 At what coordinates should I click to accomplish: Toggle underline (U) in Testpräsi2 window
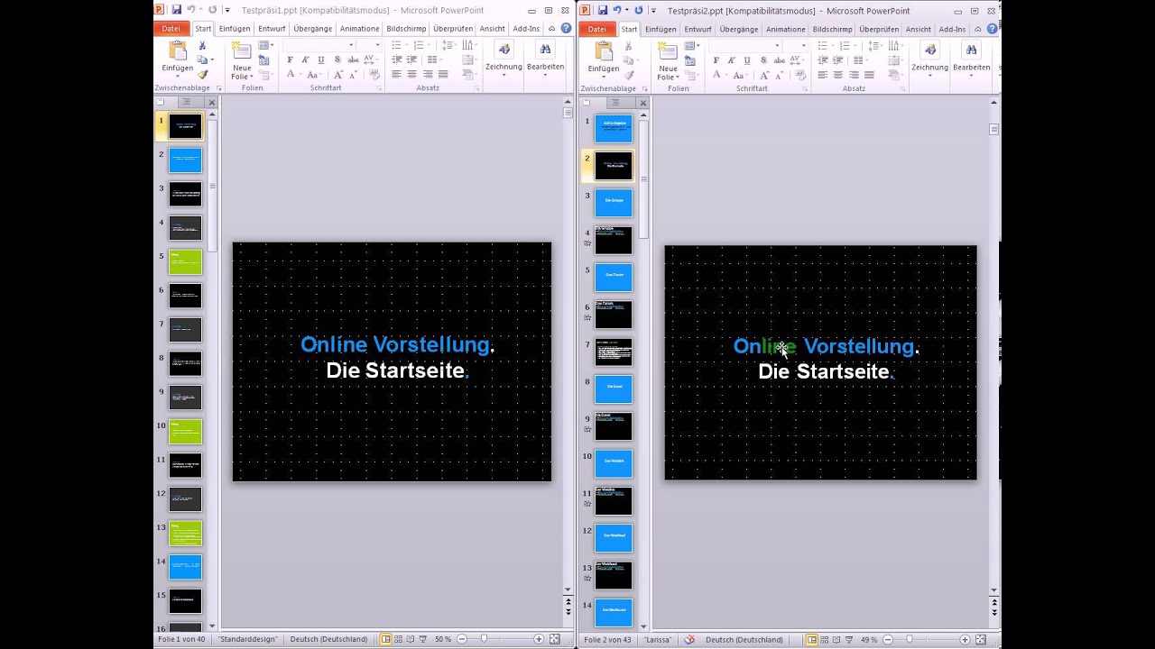(x=746, y=60)
